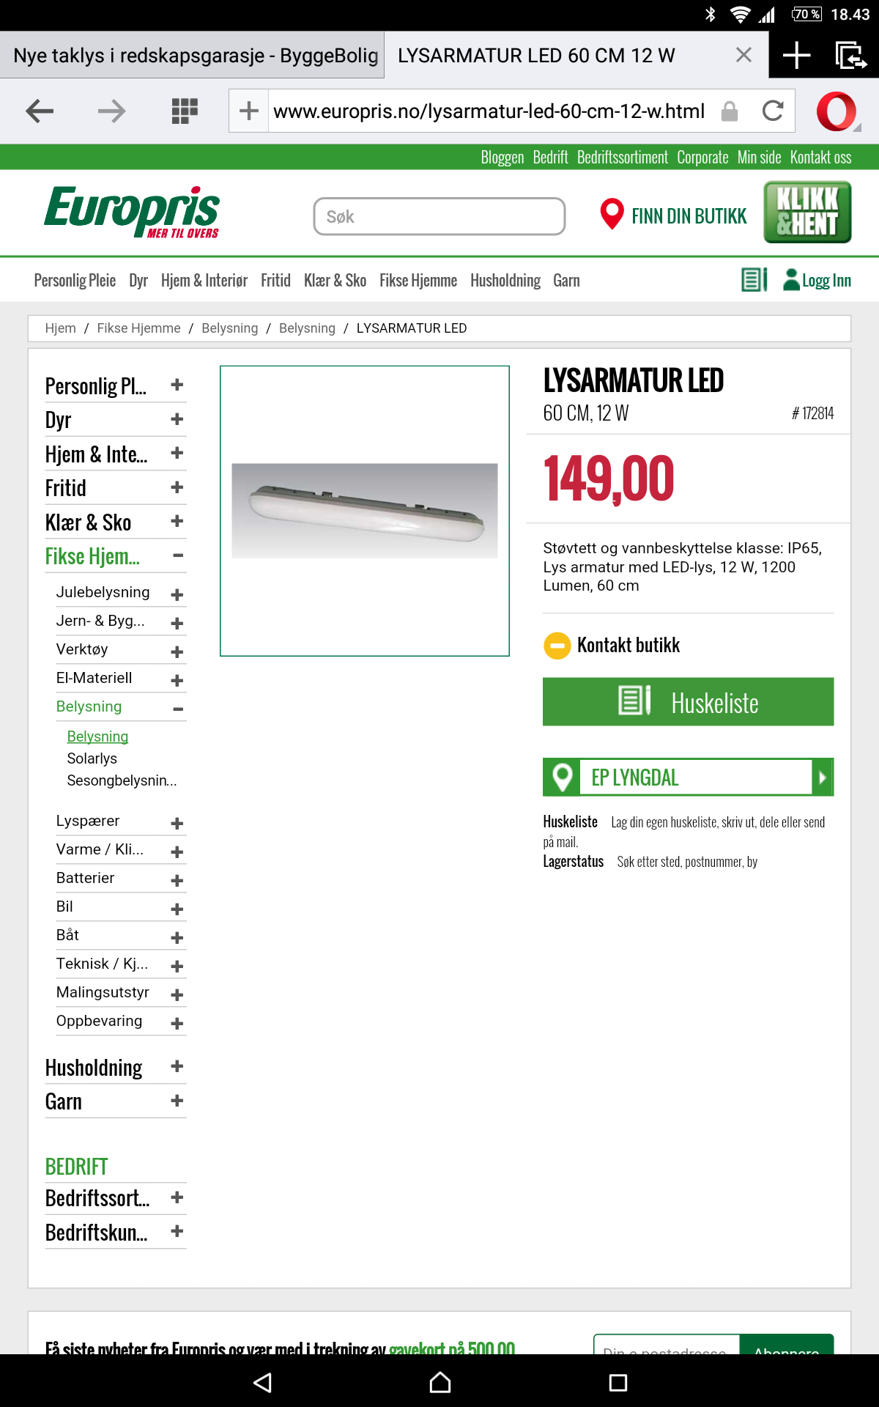Open the EP Lyngdal store selector
This screenshot has height=1407, width=879.
[x=688, y=778]
